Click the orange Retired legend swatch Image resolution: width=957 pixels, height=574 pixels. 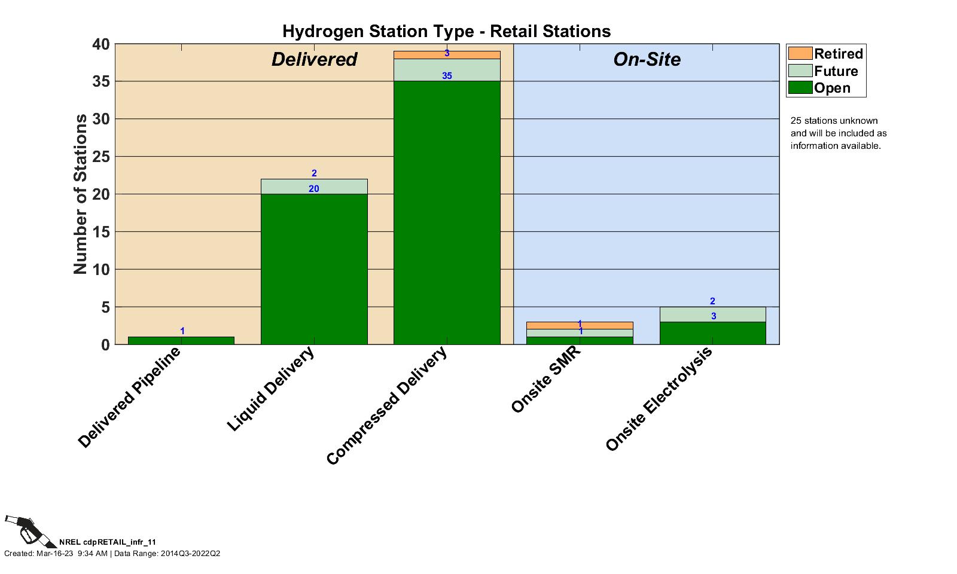click(x=800, y=53)
